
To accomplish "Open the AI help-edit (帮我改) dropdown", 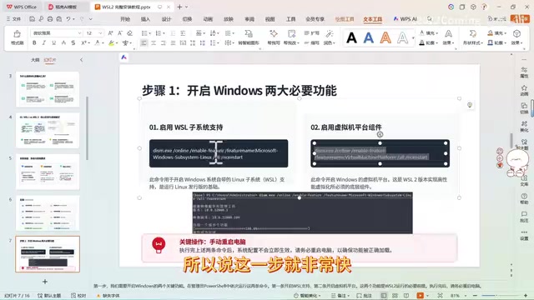I will (291, 37).
